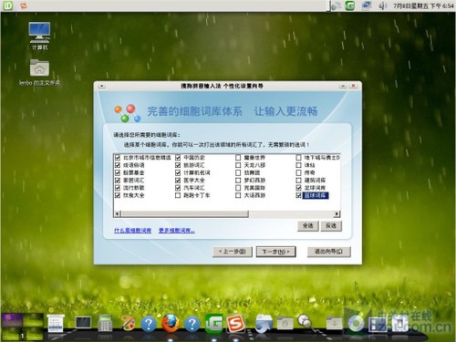Open the calculator icon in the dock

pyautogui.click(x=105, y=324)
